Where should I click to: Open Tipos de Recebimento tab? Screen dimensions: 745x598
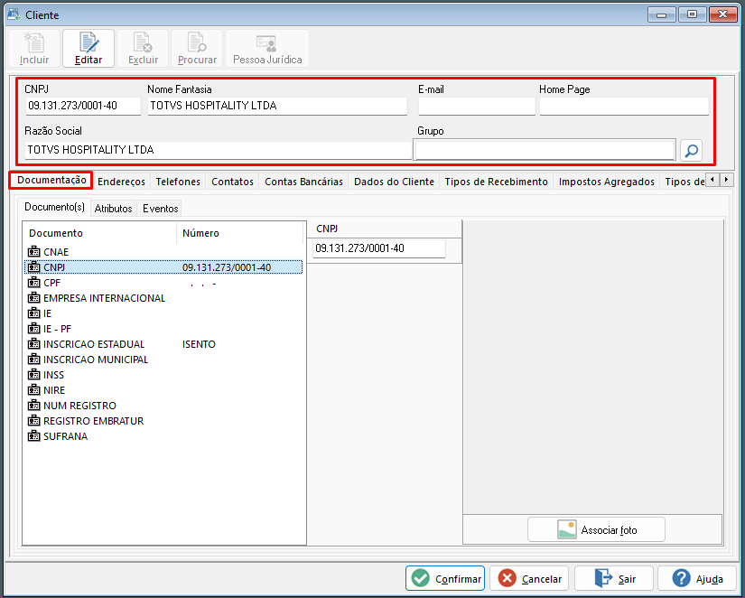coord(496,182)
